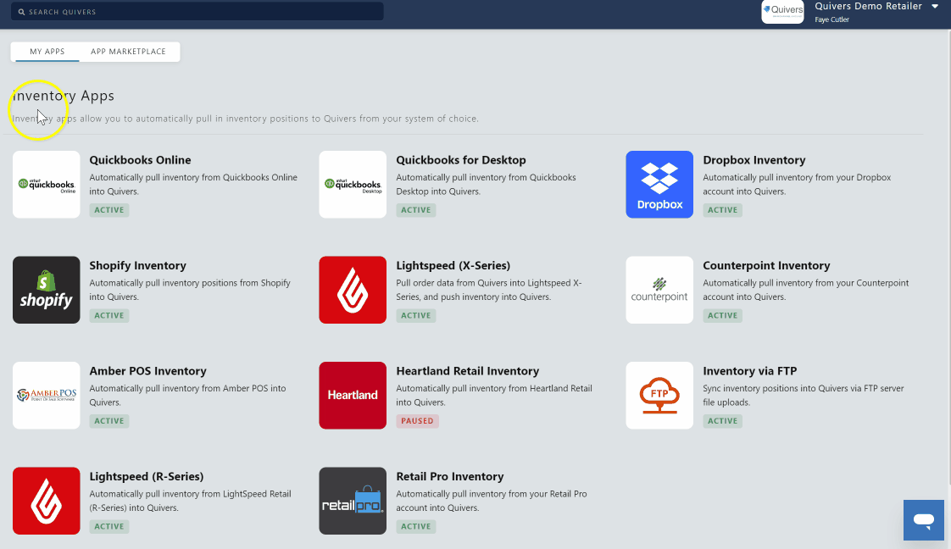The width and height of the screenshot is (951, 549).
Task: Open the Quickbooks Online title link
Action: (x=140, y=160)
